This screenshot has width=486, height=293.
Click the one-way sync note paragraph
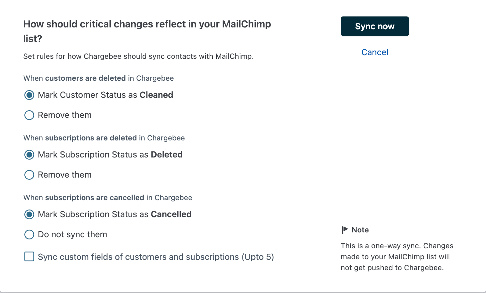click(397, 256)
